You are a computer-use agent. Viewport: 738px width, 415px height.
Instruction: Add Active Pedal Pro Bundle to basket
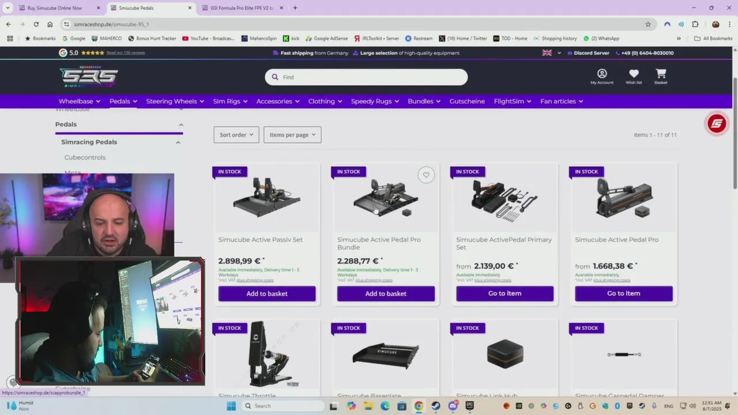pos(386,293)
